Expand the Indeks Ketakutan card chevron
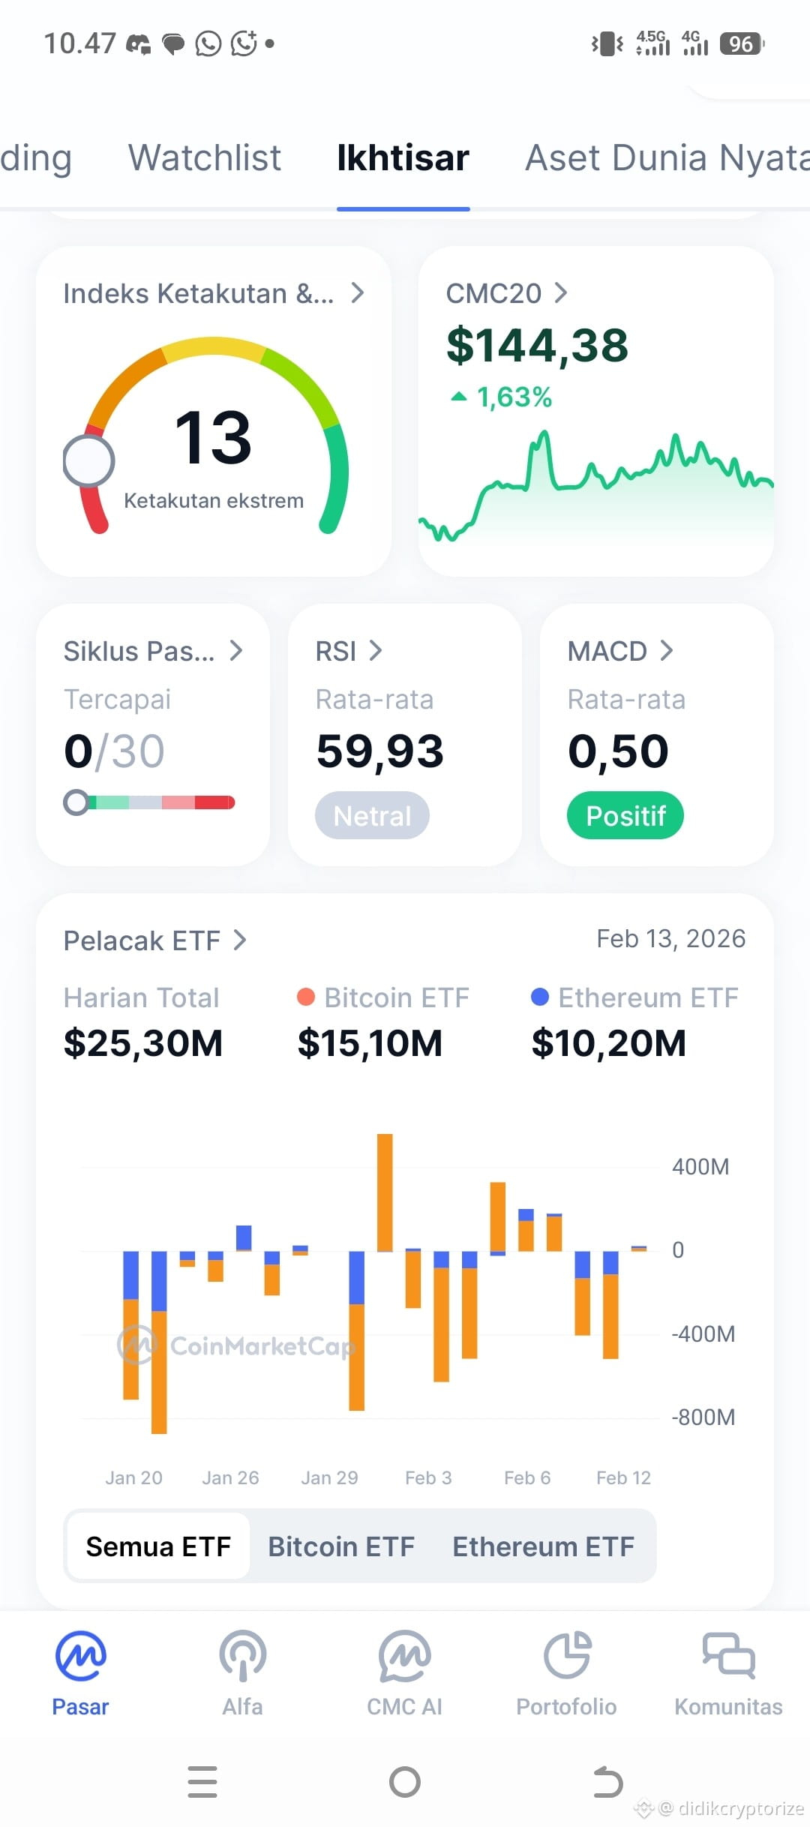This screenshot has width=810, height=1827. 358,292
